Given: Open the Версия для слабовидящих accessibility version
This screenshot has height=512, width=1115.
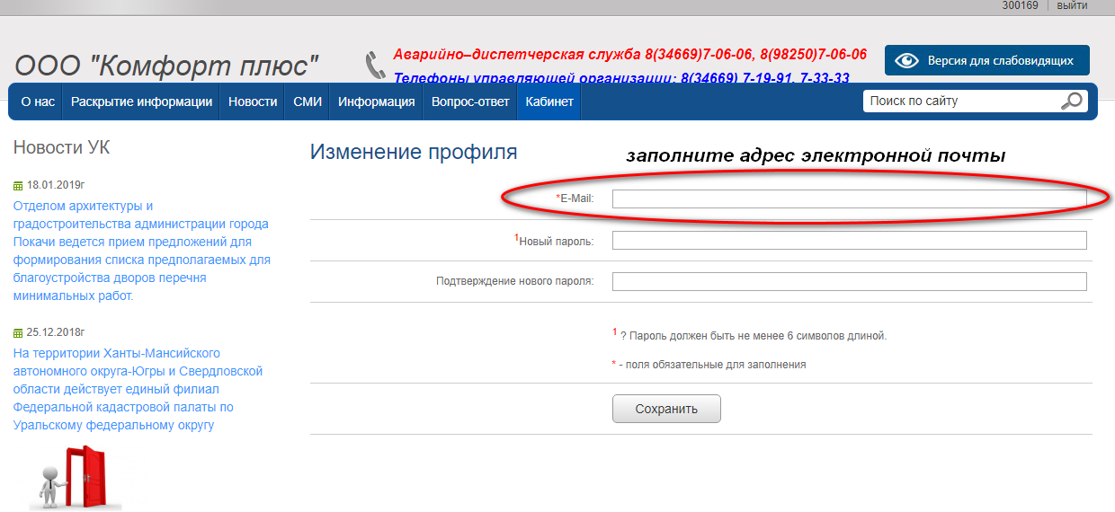Looking at the screenshot, I should pos(987,61).
